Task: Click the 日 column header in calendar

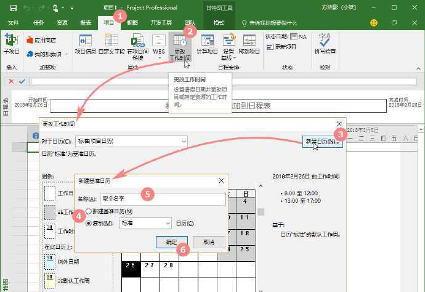Action: [x=246, y=193]
